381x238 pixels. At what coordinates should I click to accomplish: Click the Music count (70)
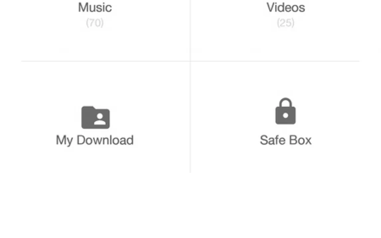tap(95, 23)
